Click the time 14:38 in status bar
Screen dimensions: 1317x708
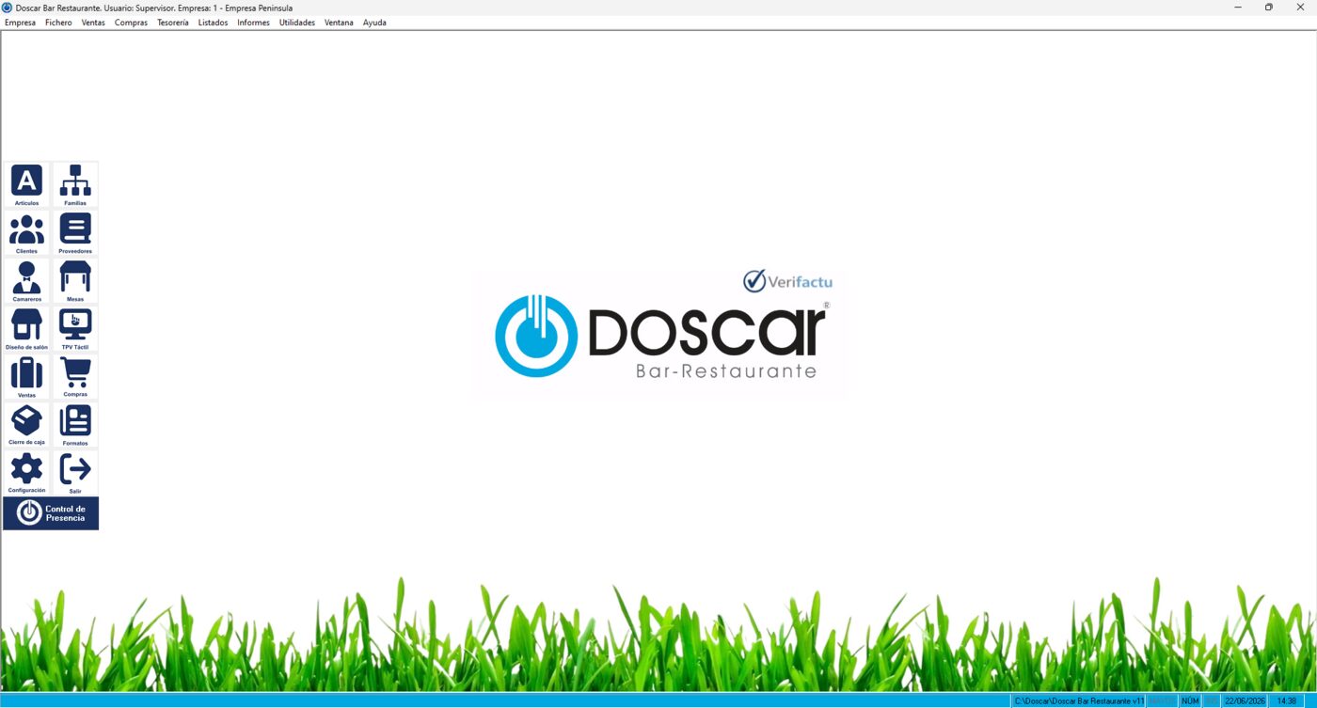1287,700
